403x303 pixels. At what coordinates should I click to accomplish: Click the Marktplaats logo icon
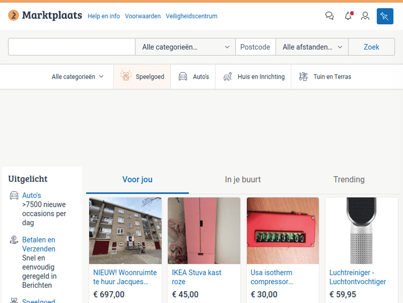(x=13, y=16)
